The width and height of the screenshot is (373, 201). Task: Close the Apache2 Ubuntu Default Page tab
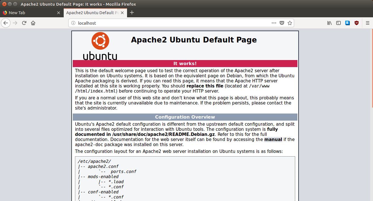click(123, 13)
